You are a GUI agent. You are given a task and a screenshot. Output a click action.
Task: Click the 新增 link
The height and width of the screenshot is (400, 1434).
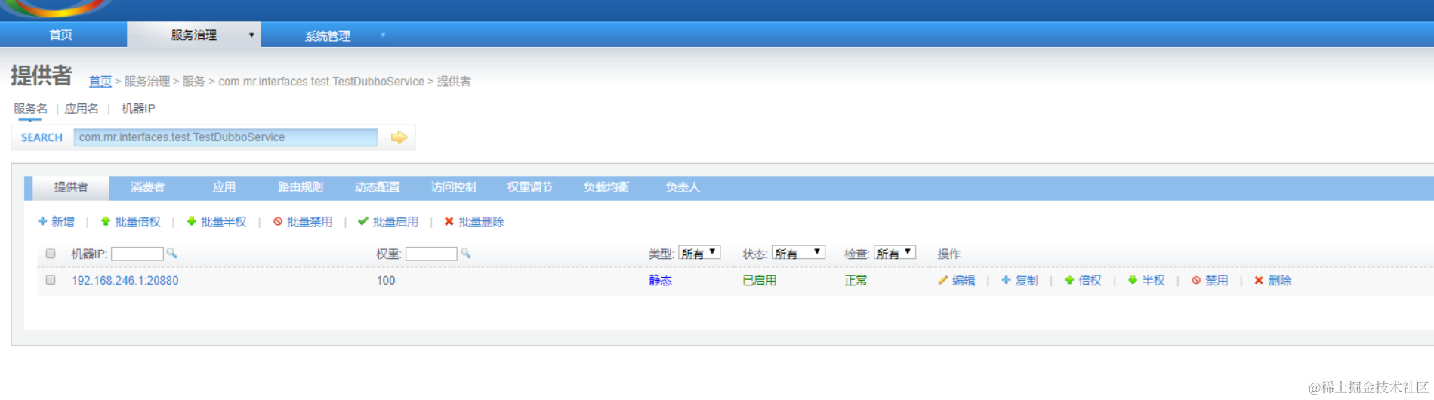[63, 222]
